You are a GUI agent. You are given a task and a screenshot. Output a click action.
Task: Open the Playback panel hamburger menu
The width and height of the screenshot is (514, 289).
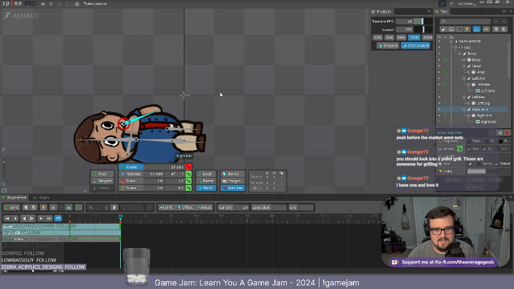pos(429,11)
